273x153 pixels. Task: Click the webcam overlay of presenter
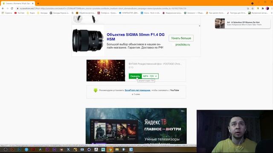pyautogui.click(x=235, y=131)
